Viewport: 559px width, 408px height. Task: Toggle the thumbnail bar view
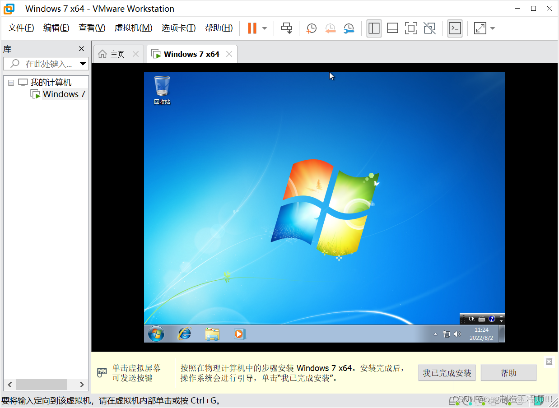pos(392,28)
